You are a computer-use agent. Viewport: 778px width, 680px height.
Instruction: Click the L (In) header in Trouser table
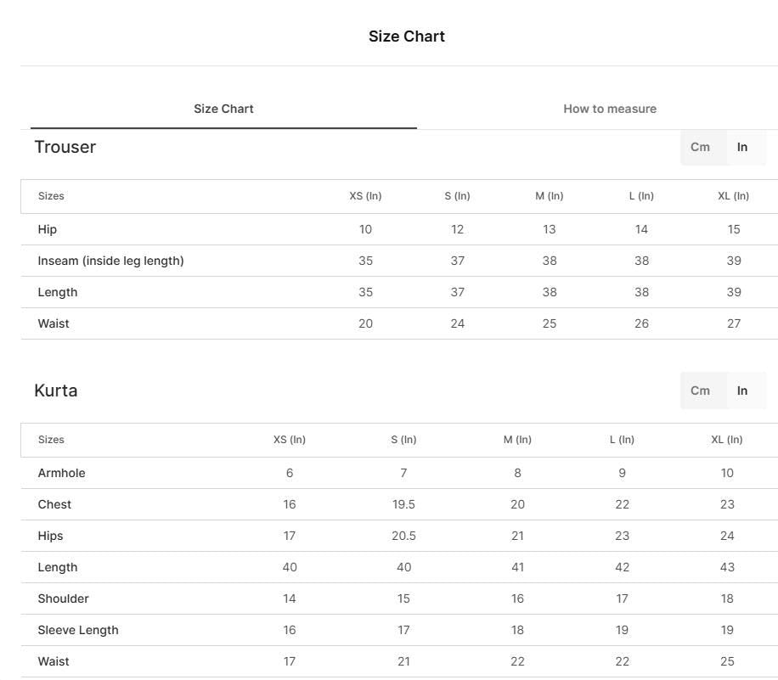pyautogui.click(x=641, y=196)
